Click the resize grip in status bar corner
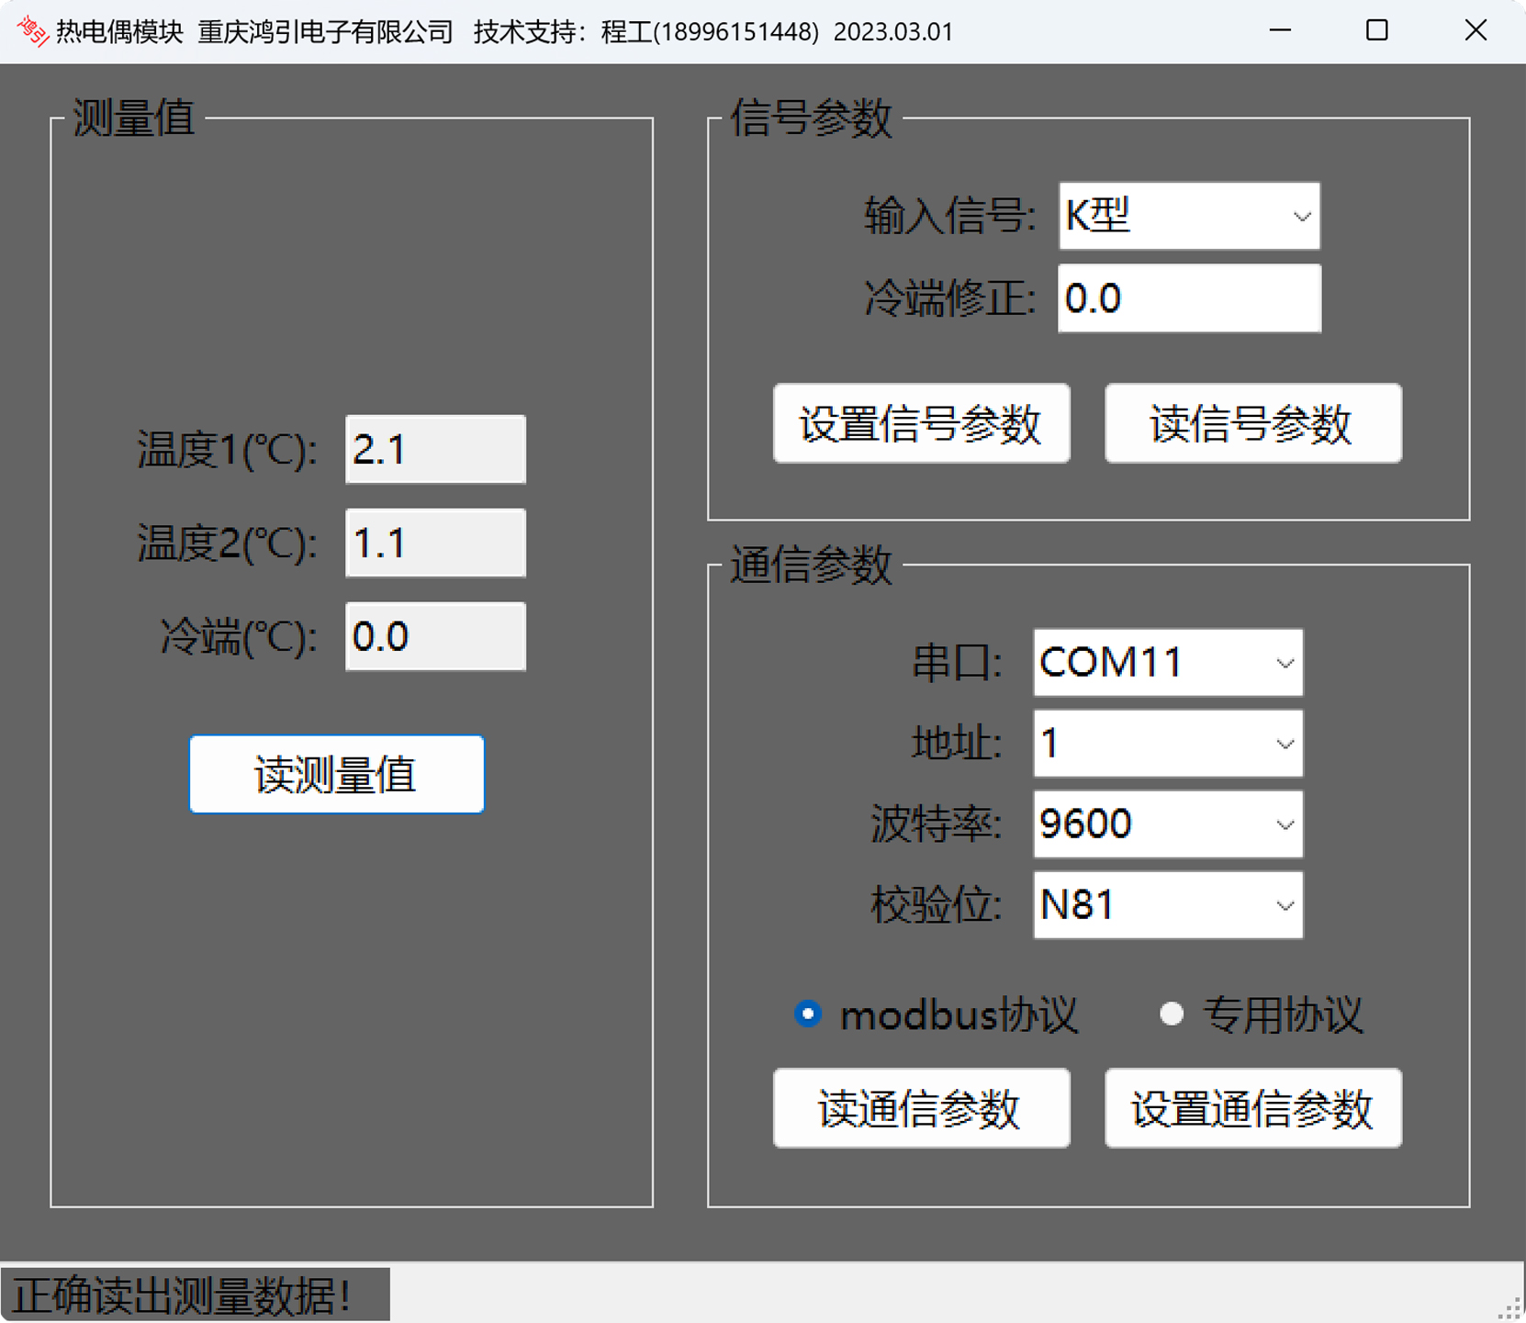Viewport: 1526px width, 1323px height. [x=1509, y=1308]
